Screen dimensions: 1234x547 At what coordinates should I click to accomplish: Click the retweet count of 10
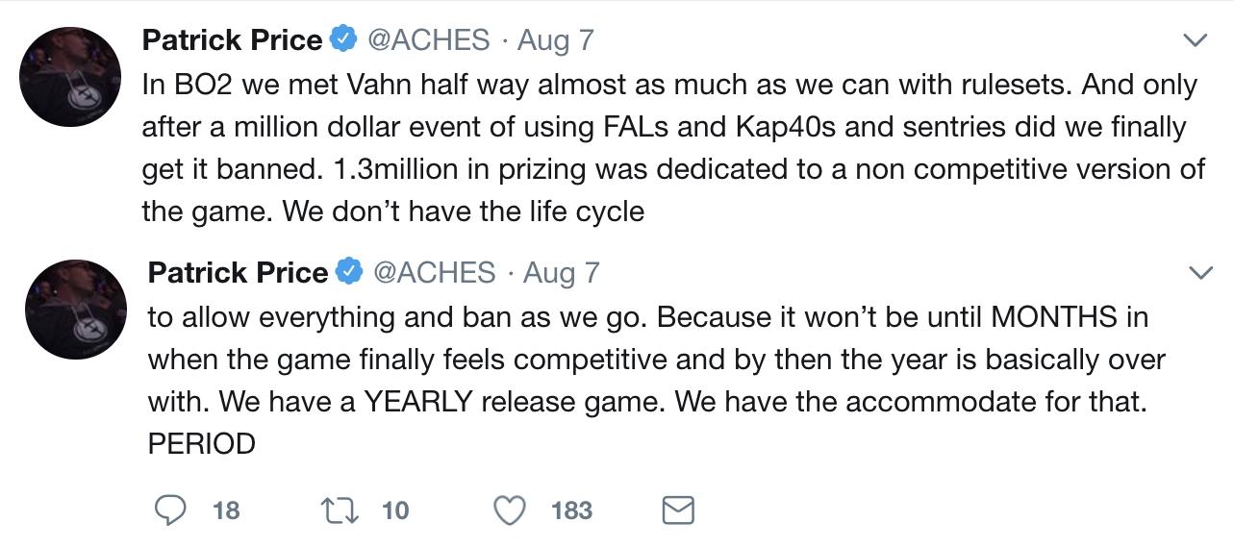(x=395, y=510)
